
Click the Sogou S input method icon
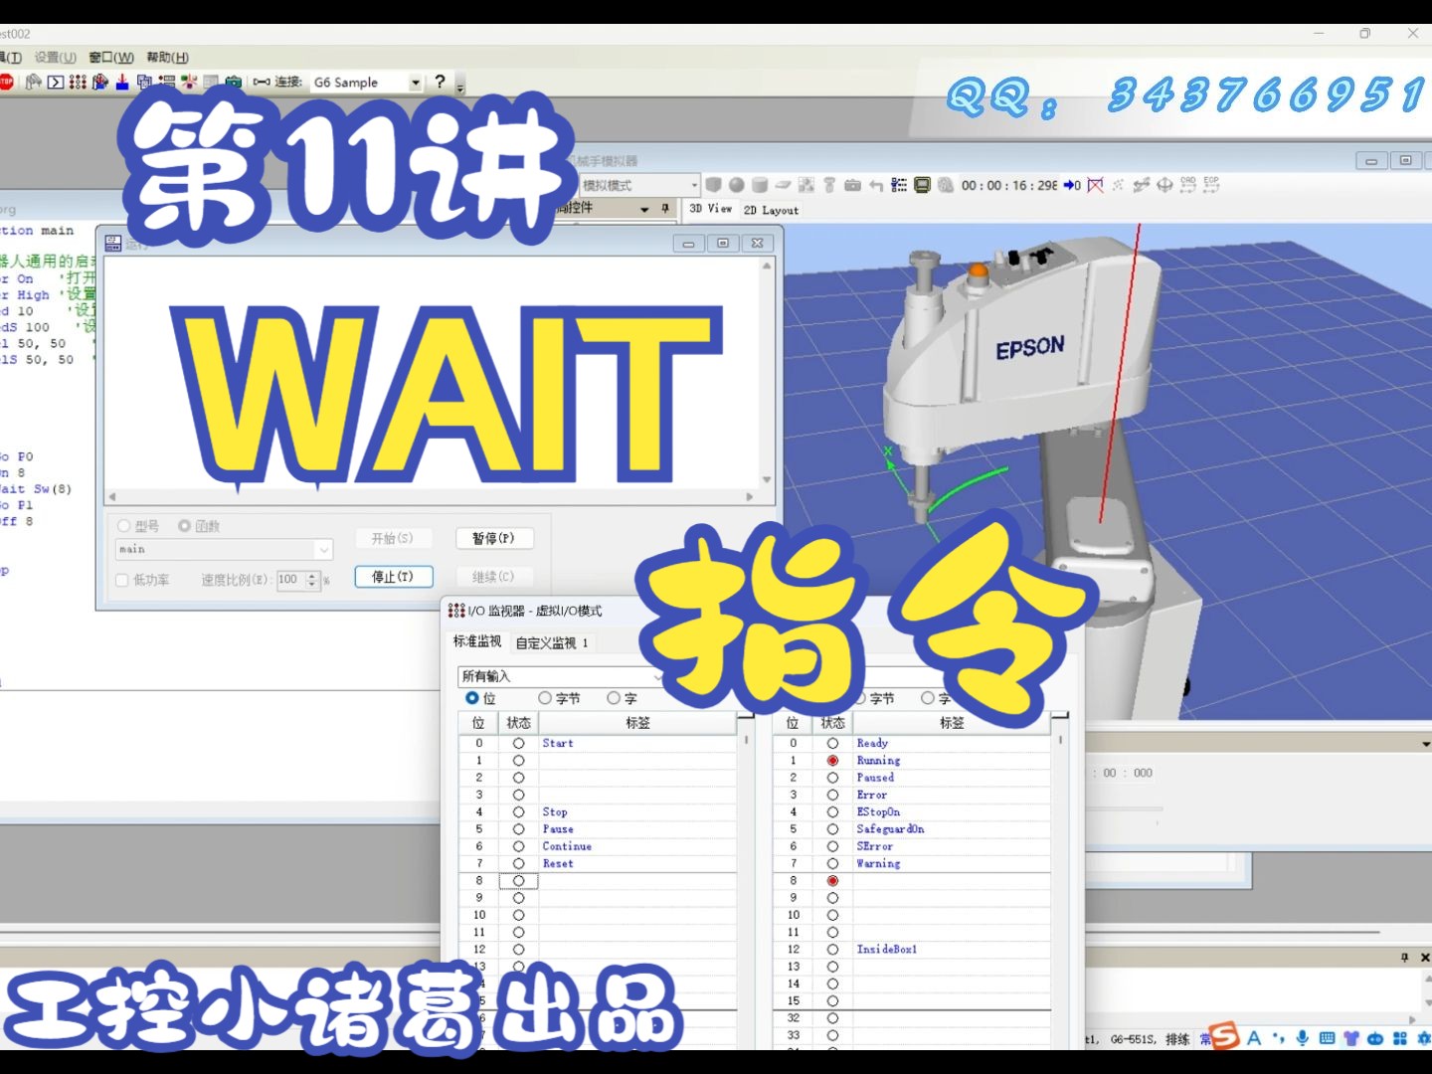point(1225,1037)
